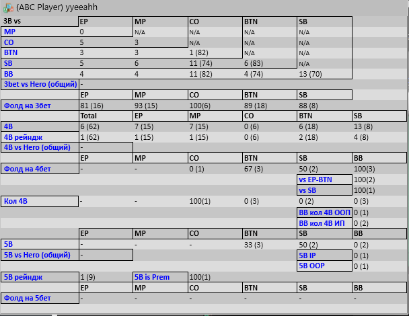The width and height of the screenshot is (409, 316).
Task: Click the '11 (74)' SB vs CO value
Action: click(x=201, y=63)
